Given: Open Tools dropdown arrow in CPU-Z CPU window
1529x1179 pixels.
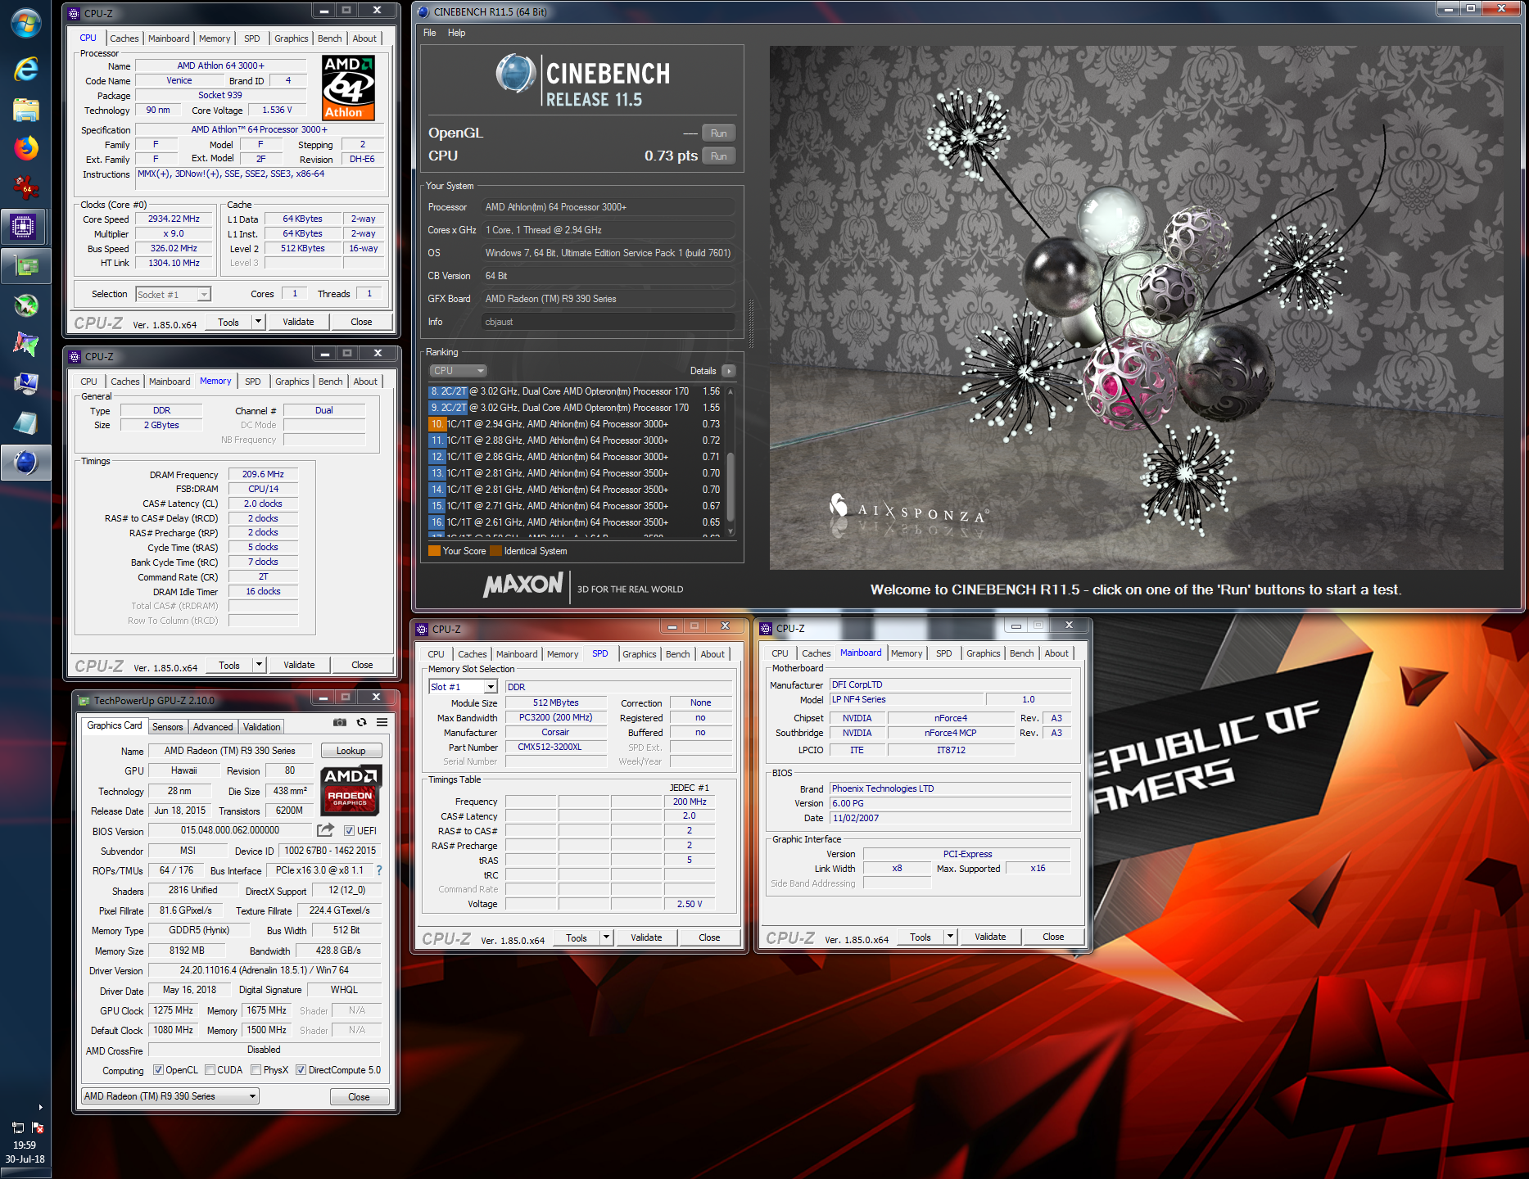Looking at the screenshot, I should pyautogui.click(x=258, y=322).
